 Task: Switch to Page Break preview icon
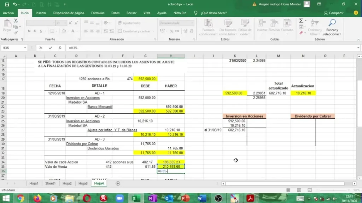click(x=310, y=190)
